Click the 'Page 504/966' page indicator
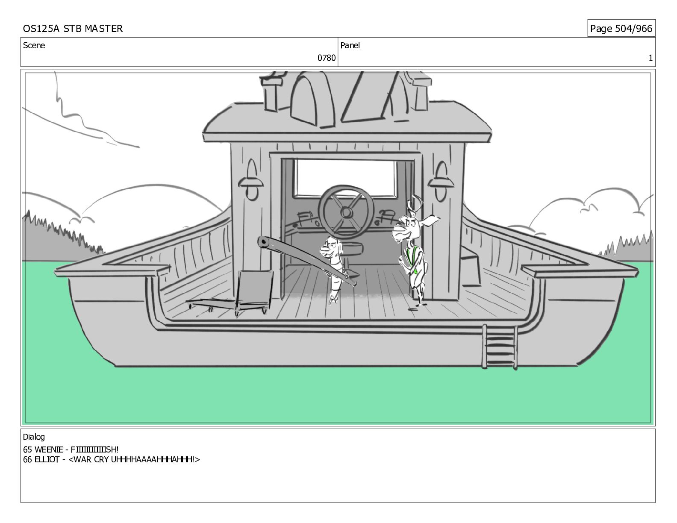This screenshot has height=523, width=677. [621, 29]
